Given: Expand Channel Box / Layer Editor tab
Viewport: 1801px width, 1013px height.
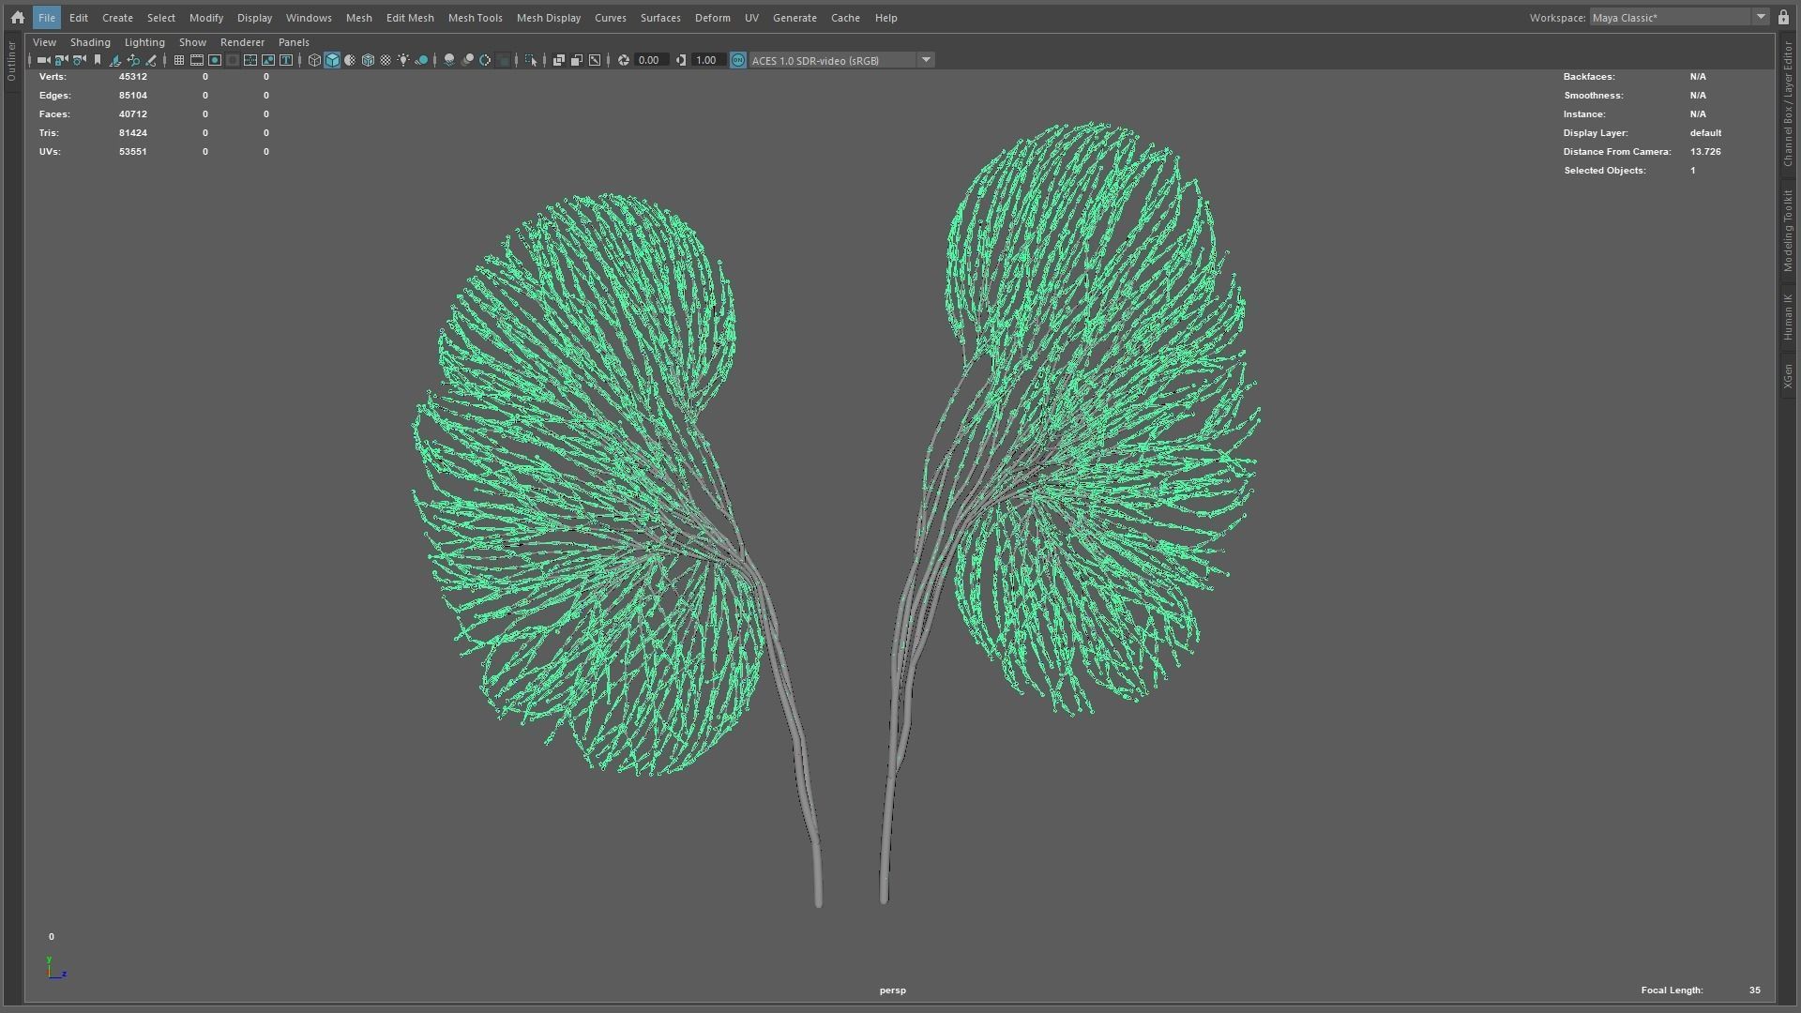Looking at the screenshot, I should (x=1788, y=104).
